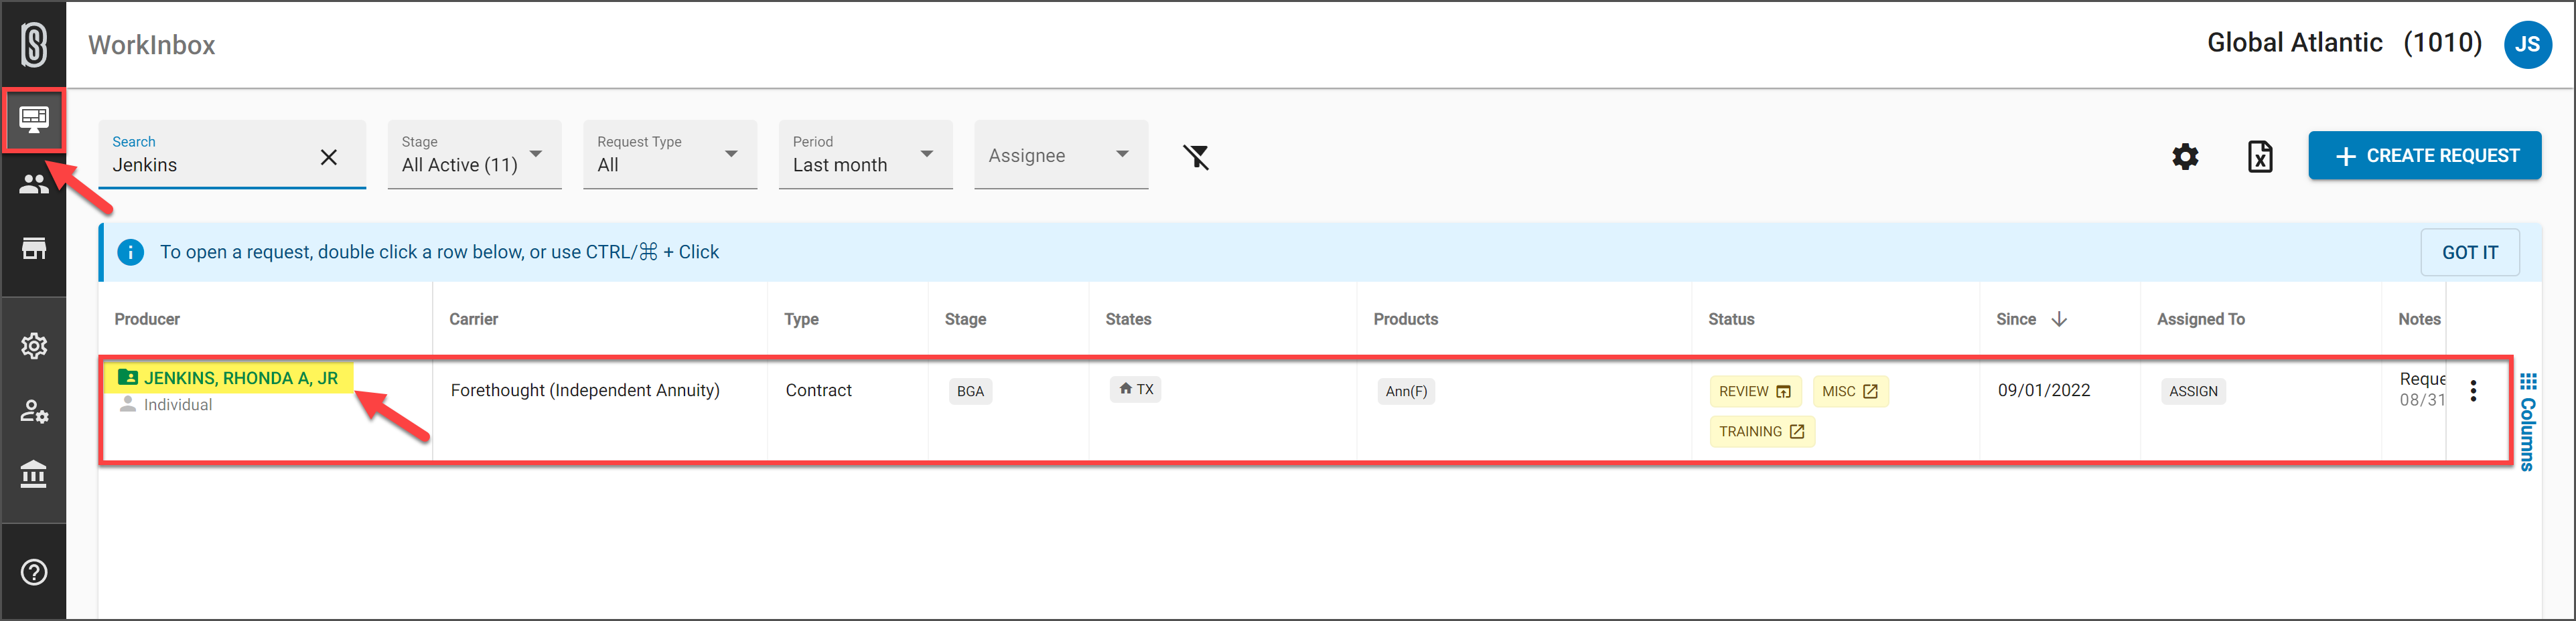Click the Ann(F) product chip
This screenshot has height=621, width=2576.
pos(1406,391)
